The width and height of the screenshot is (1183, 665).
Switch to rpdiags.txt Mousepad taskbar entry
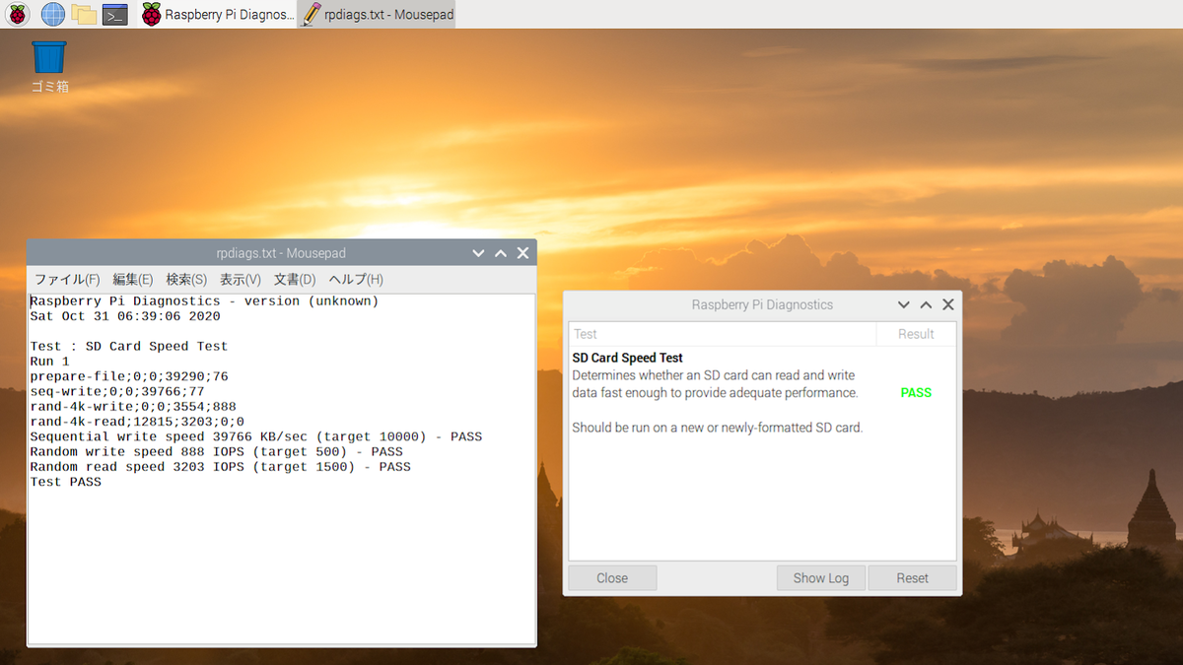tap(377, 14)
